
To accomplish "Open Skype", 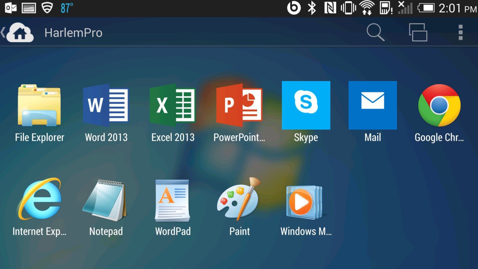I will point(306,105).
